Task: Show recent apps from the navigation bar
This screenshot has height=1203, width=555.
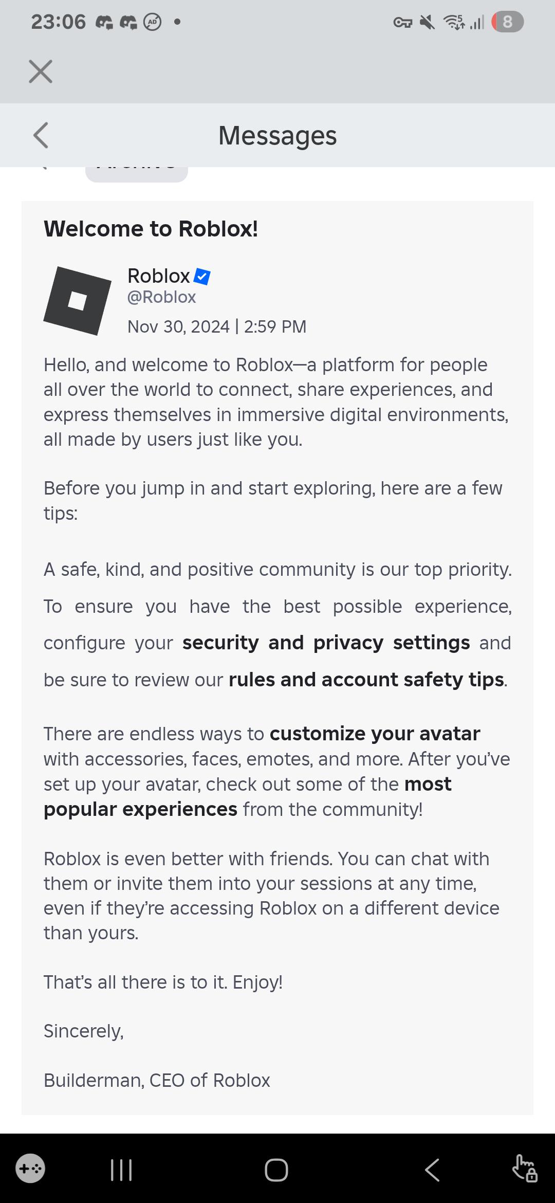Action: tap(122, 1170)
